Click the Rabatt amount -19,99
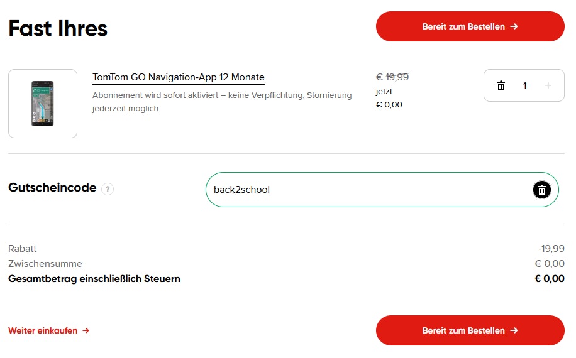 pyautogui.click(x=551, y=249)
